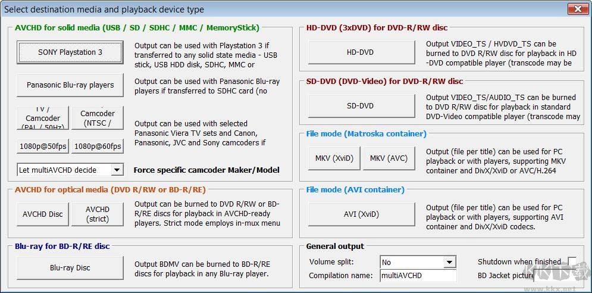Screen dimensions: 592x293
Task: Choose AVCHD (strict) mode
Action: coord(98,214)
